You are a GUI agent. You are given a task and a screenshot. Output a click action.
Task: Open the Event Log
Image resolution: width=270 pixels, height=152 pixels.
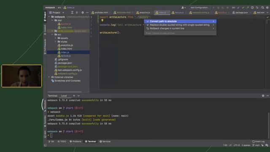pyautogui.click(x=258, y=141)
